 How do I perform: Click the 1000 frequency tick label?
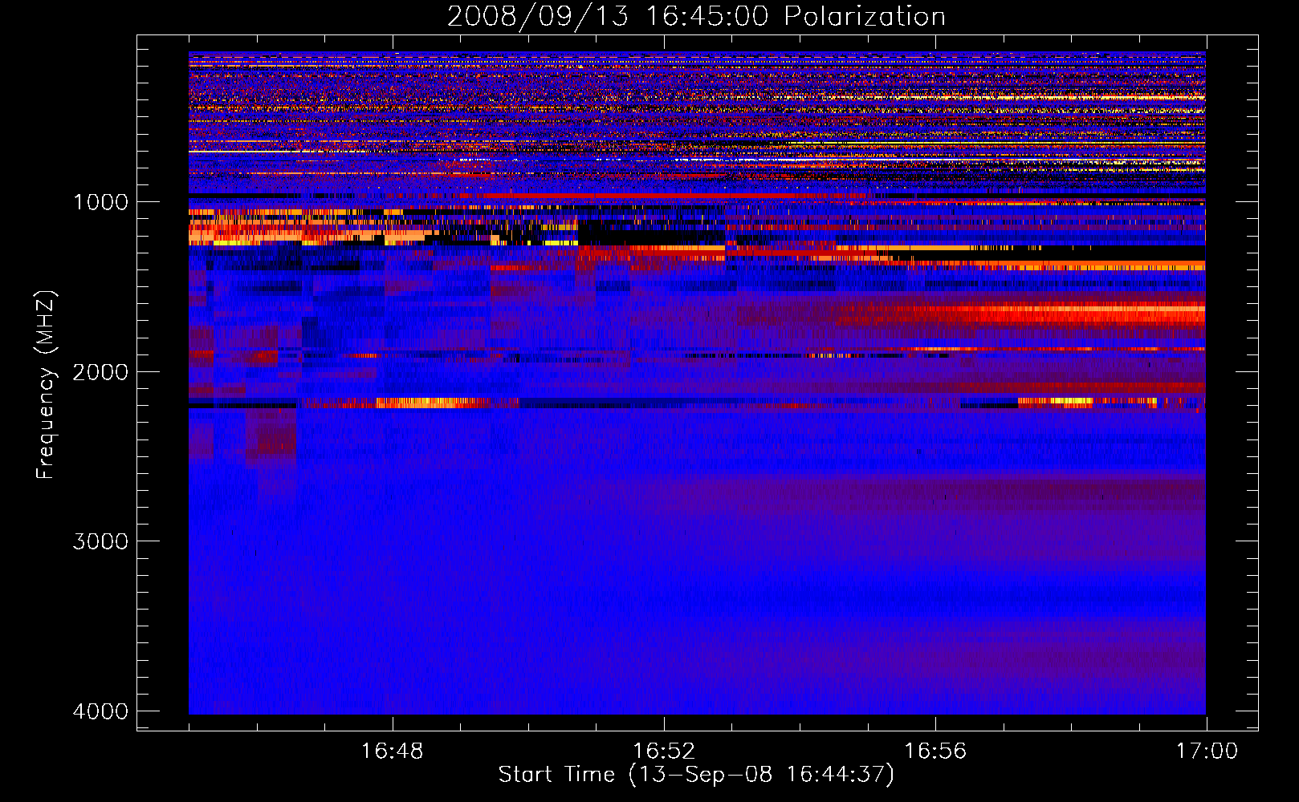point(100,202)
